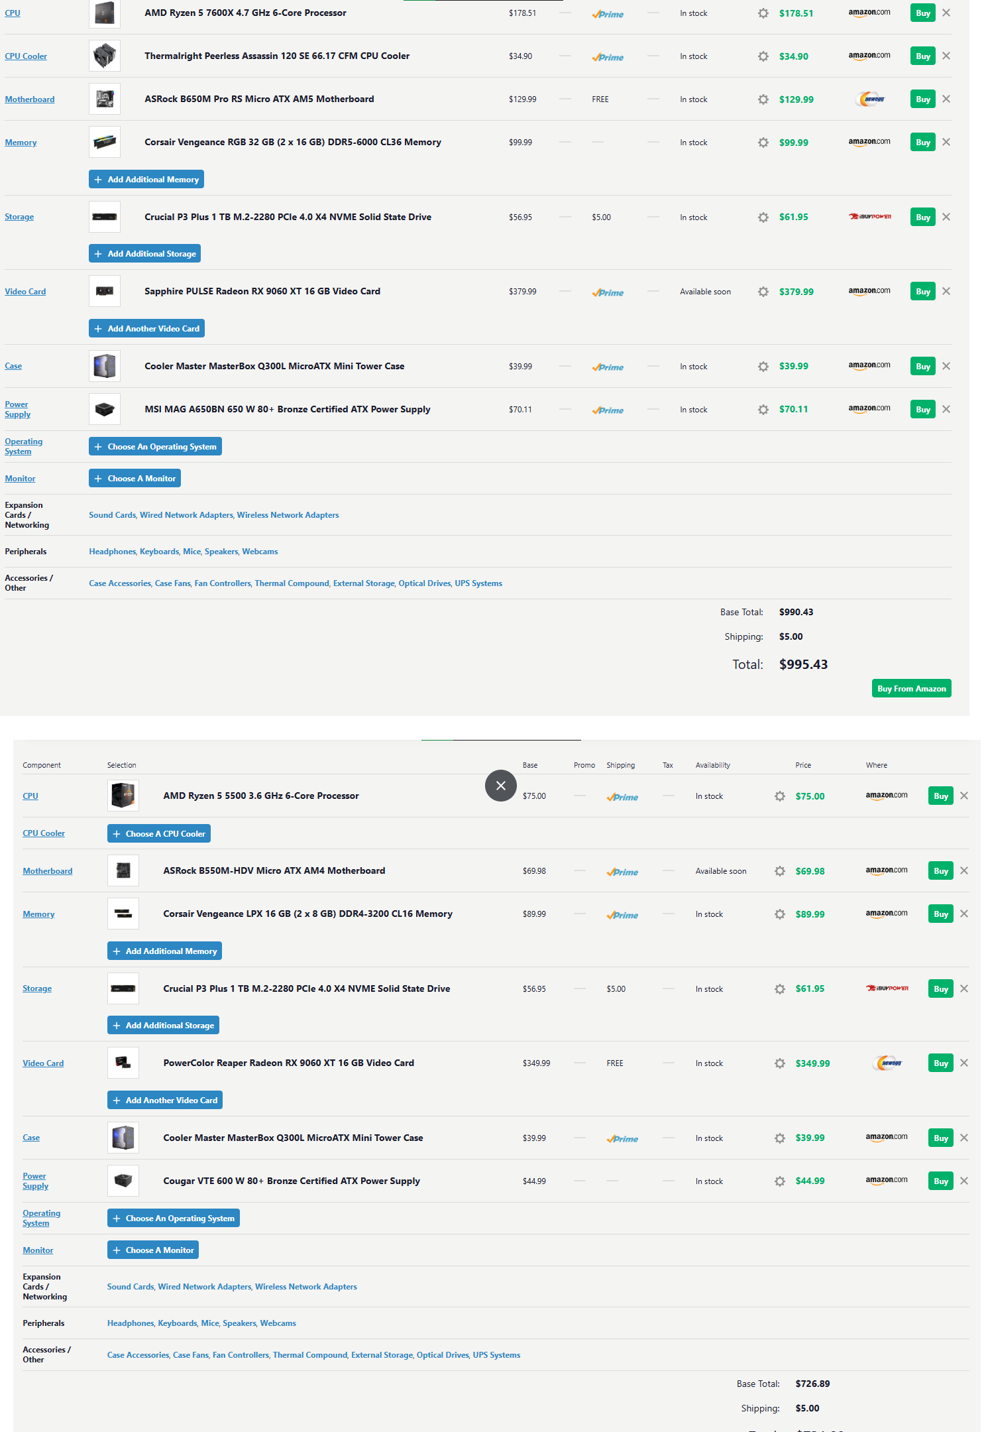Image resolution: width=986 pixels, height=1432 pixels.
Task: Remove Cougar VTE power supply with X icon
Action: coord(964,1181)
